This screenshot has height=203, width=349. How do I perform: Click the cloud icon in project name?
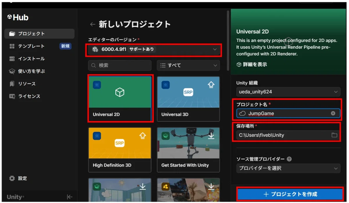(242, 114)
